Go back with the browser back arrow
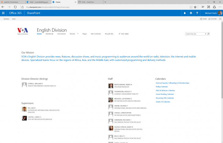The image size is (223, 143). coord(3,7)
